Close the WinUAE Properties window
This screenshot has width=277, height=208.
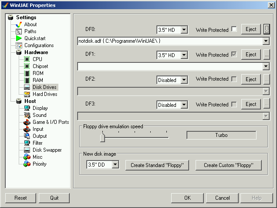coord(271,5)
